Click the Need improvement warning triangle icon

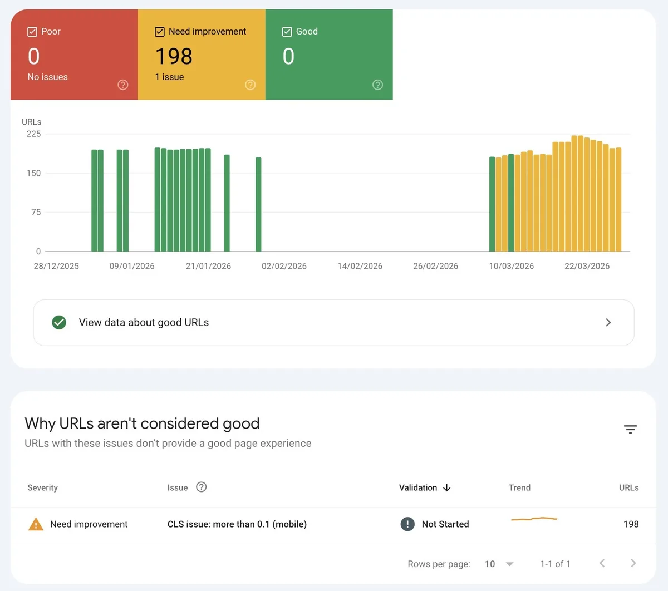coord(36,524)
